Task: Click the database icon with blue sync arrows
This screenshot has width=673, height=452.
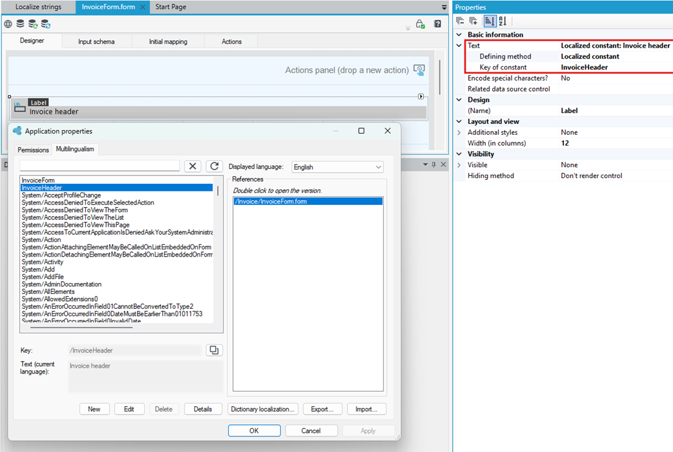Action: coord(45,24)
